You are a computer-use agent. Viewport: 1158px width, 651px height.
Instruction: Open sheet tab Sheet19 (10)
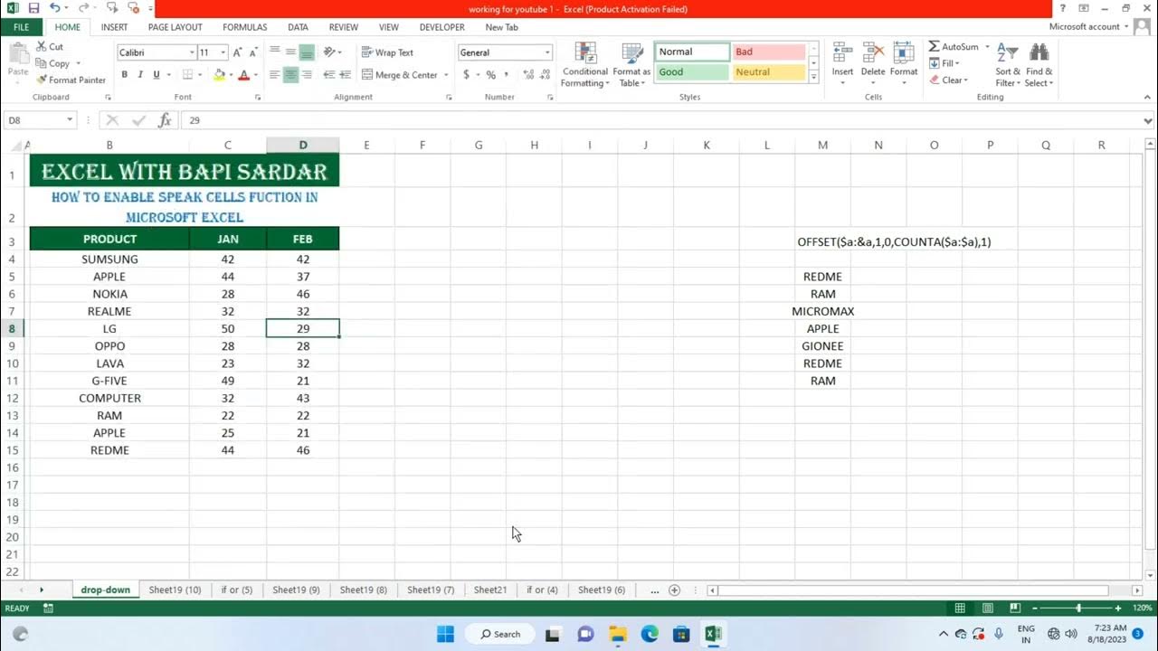click(175, 590)
